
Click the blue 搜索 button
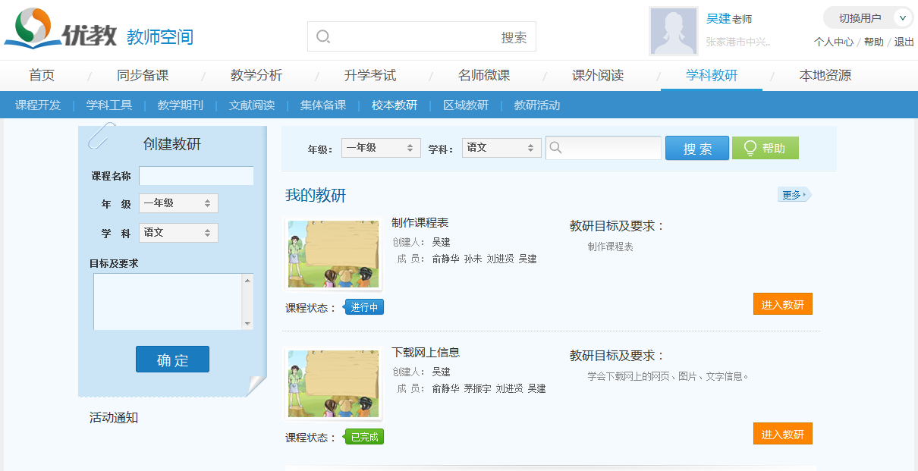coord(696,149)
